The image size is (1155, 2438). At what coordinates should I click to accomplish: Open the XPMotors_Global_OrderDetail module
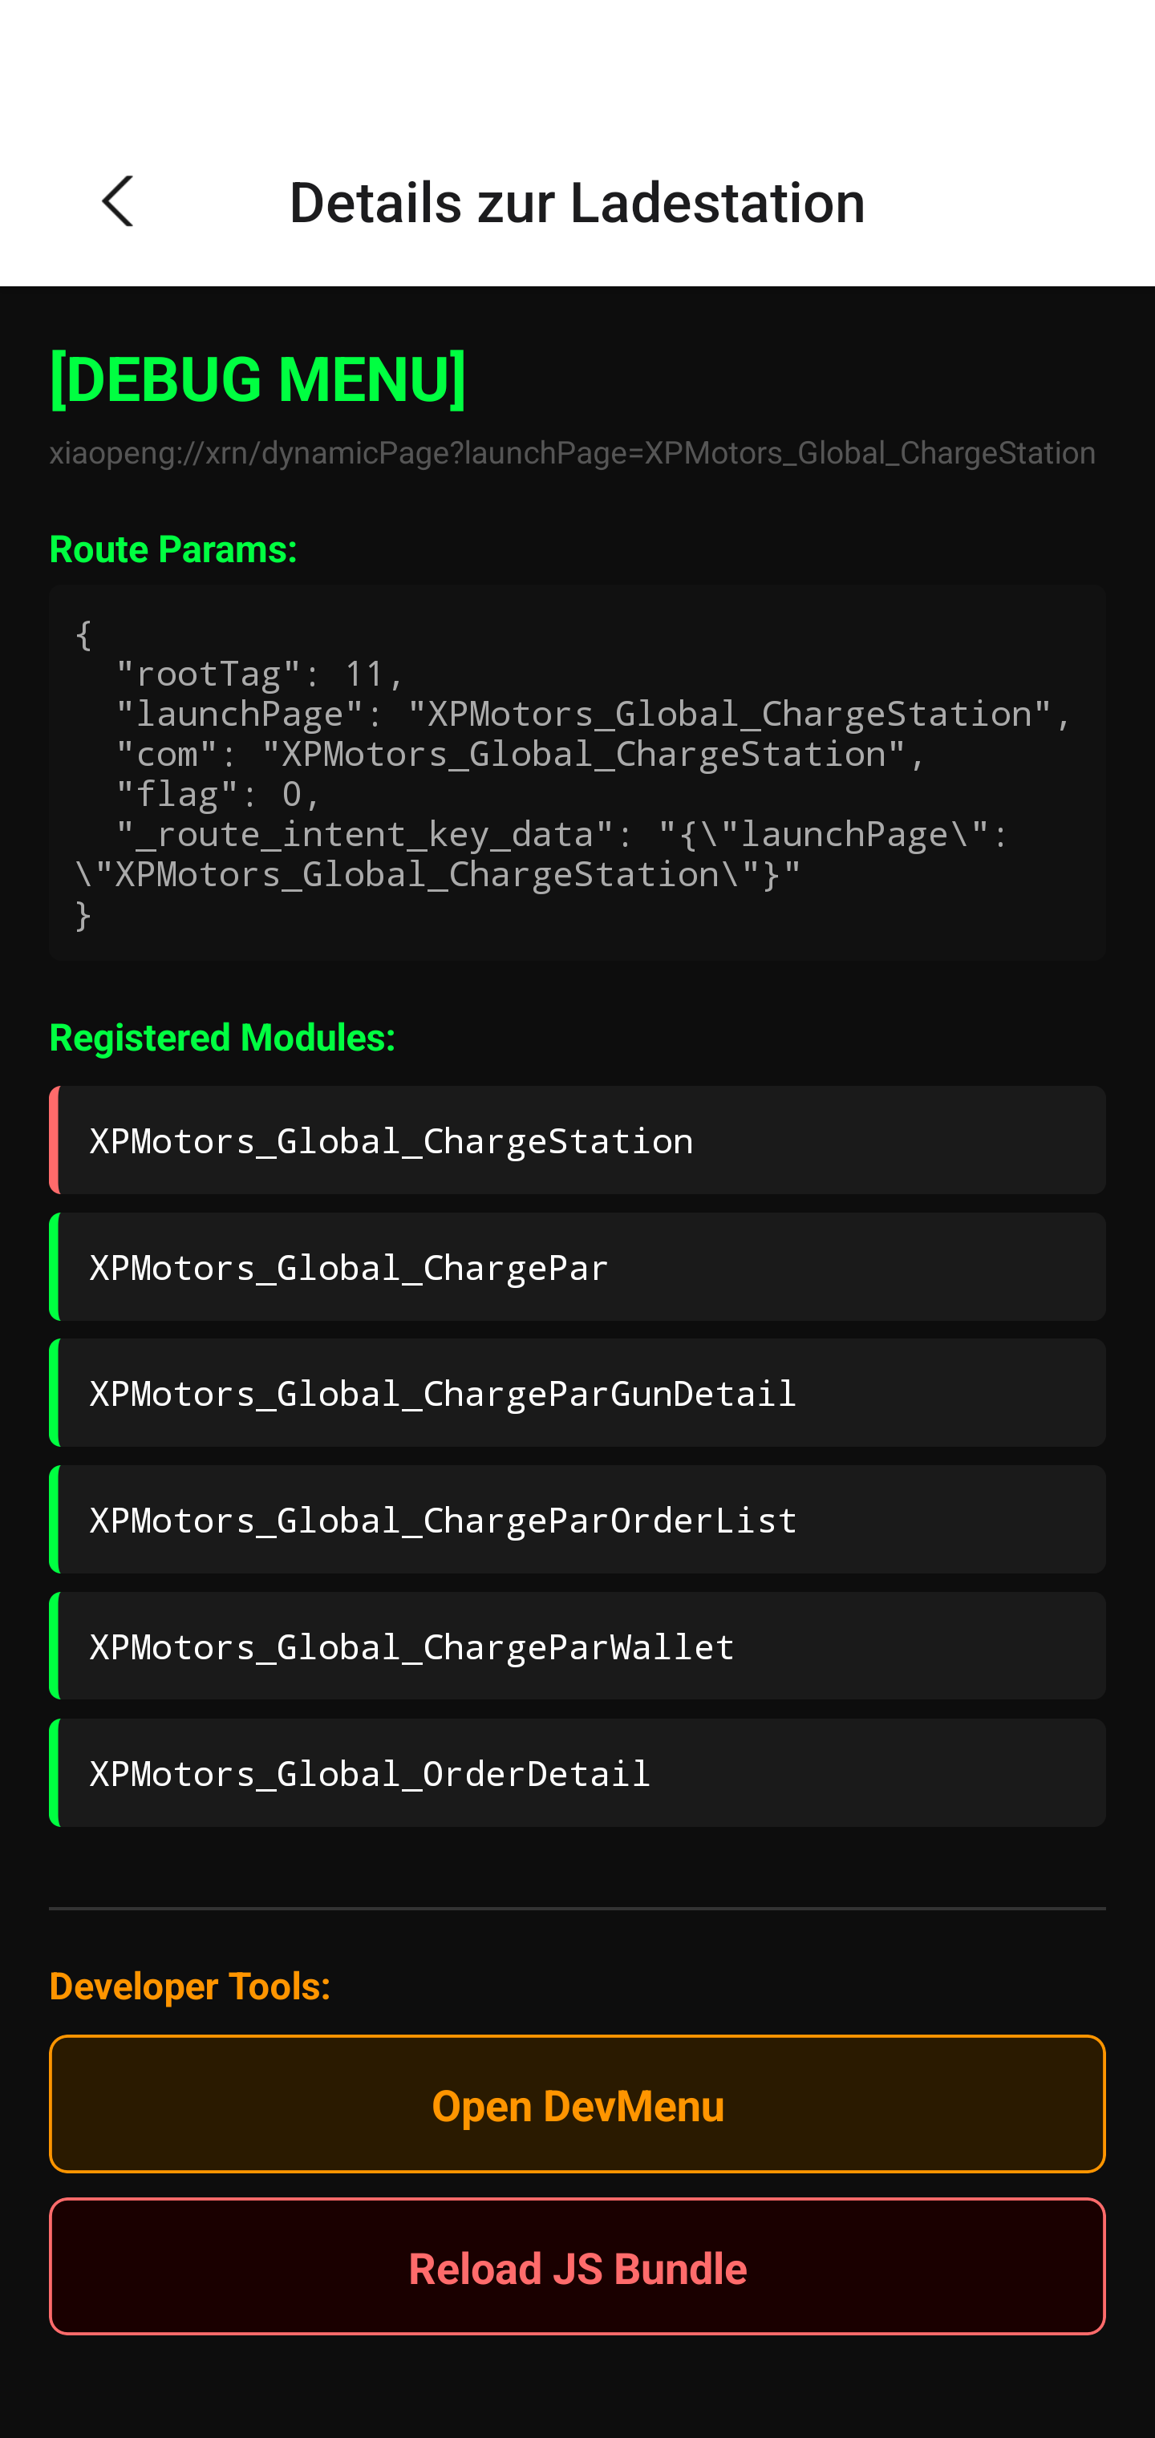(x=577, y=1772)
